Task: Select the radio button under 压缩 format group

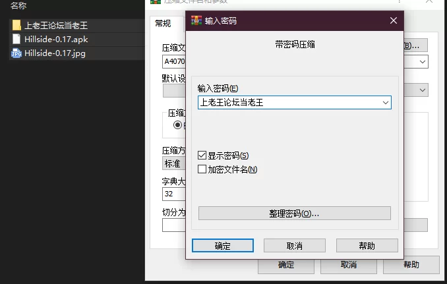Action: point(177,125)
